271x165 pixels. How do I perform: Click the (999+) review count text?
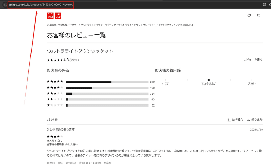pyautogui.click(x=74, y=60)
